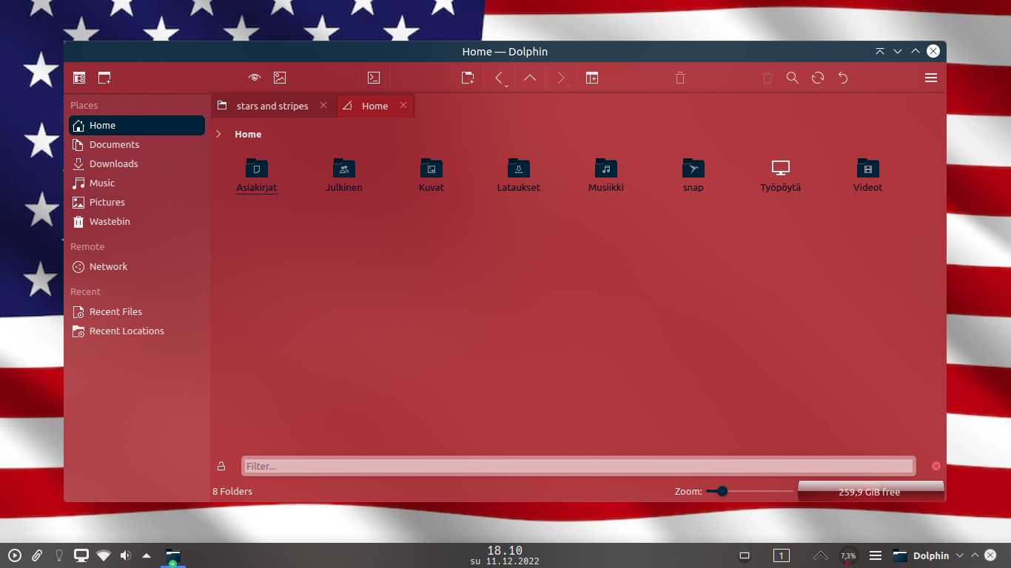Open Music in Places
The image size is (1011, 568).
click(x=137, y=183)
